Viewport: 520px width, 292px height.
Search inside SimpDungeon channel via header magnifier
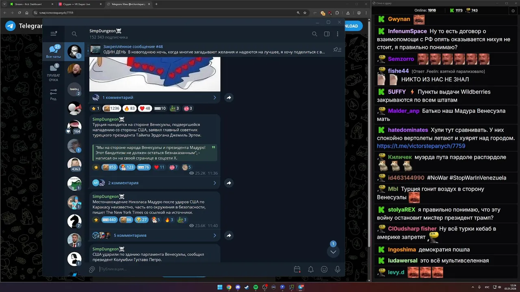tap(314, 34)
